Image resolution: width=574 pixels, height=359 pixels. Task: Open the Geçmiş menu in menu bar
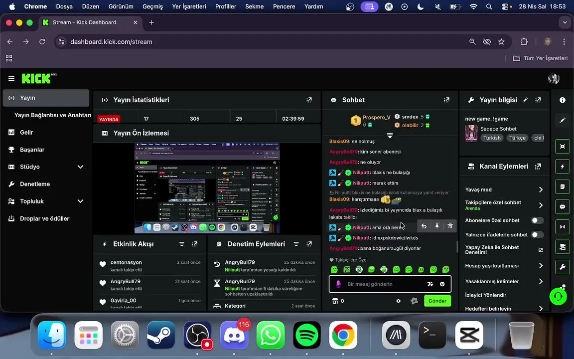[x=152, y=6]
